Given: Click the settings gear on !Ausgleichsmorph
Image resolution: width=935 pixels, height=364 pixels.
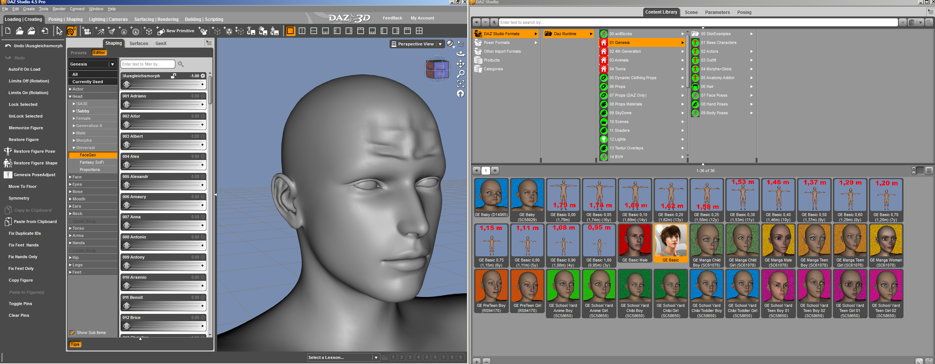Looking at the screenshot, I should (x=203, y=76).
